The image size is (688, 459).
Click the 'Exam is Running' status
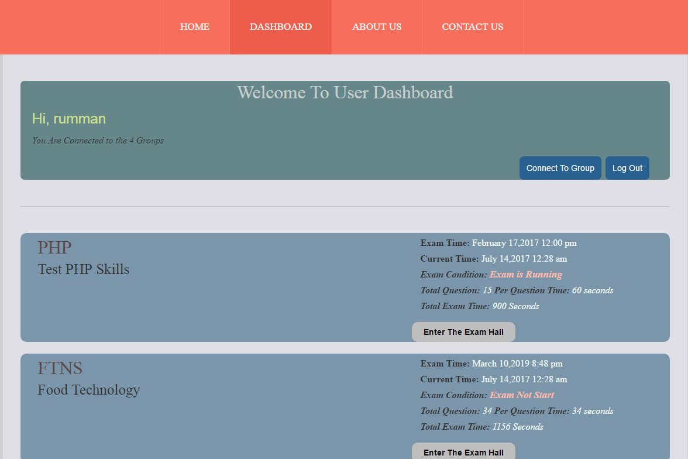coord(525,275)
